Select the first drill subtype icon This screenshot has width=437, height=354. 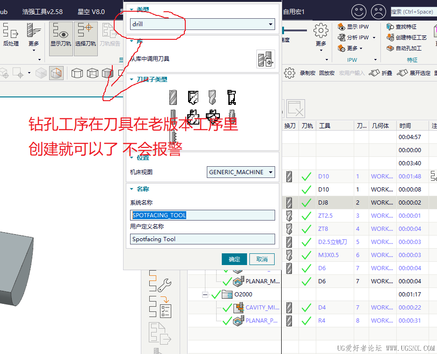click(174, 96)
